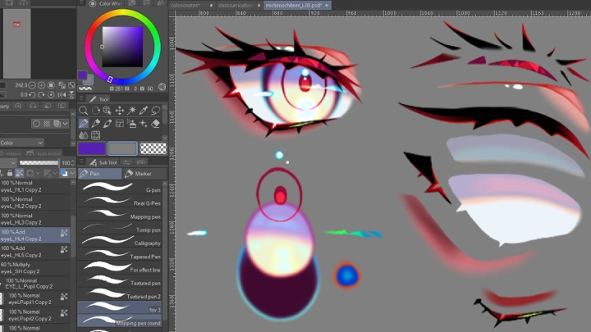591x332 pixels.
Task: Collapse the EYE_L_Pupil Copy 2 folder
Action: (x=2, y=284)
